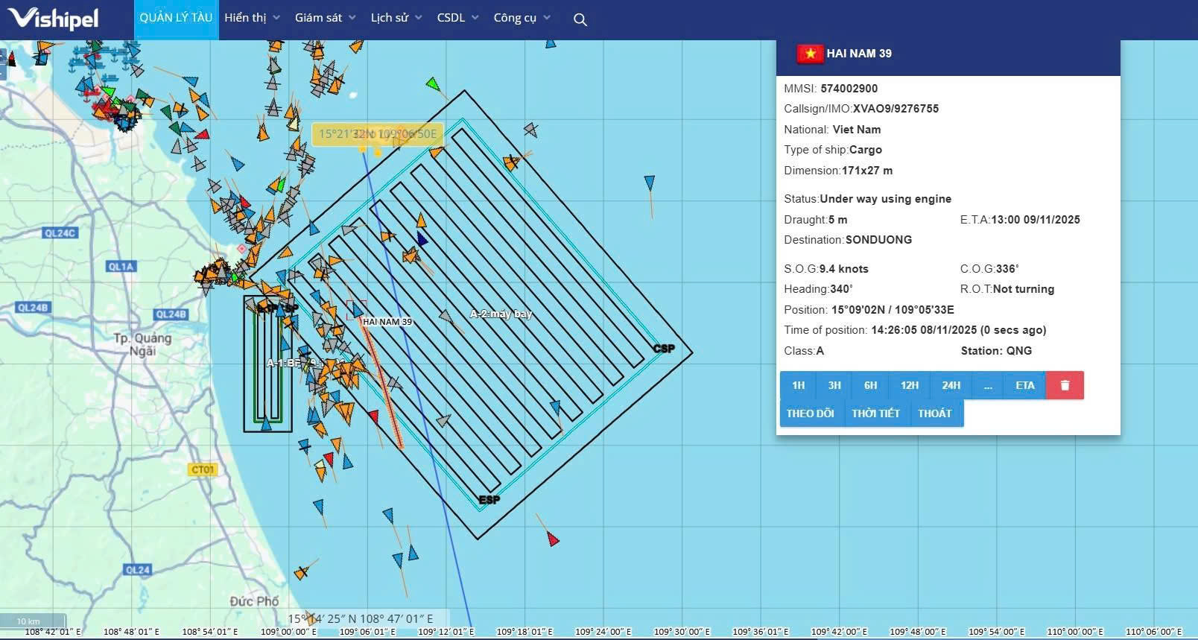The height and width of the screenshot is (640, 1198).
Task: Click the Vietnam flag icon in ship panel
Action: point(809,54)
